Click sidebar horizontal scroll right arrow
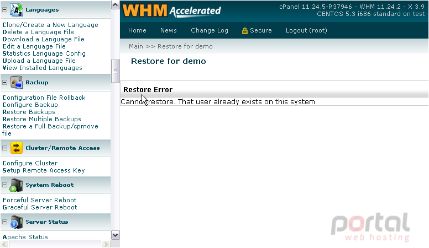Screen dimensions: 429x248 [x=106, y=244]
